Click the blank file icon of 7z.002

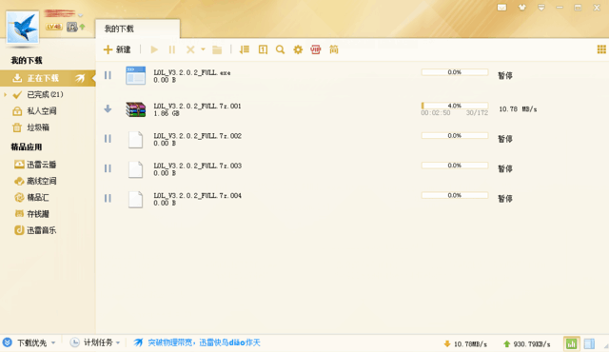[135, 140]
